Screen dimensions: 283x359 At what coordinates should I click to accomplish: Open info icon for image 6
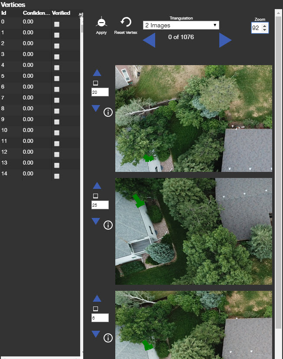coord(108,338)
